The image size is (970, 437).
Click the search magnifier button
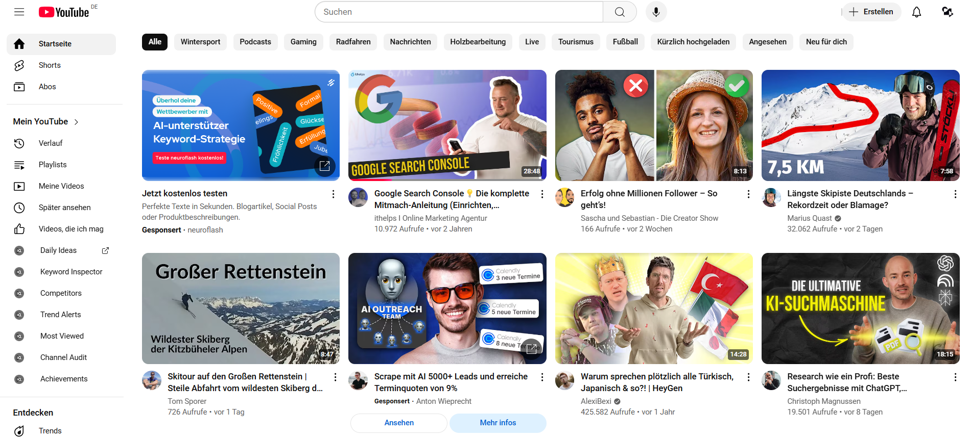click(620, 12)
